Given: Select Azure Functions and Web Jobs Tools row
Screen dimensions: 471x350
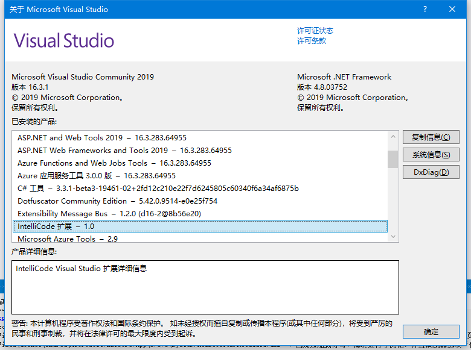Looking at the screenshot, I should point(200,163).
